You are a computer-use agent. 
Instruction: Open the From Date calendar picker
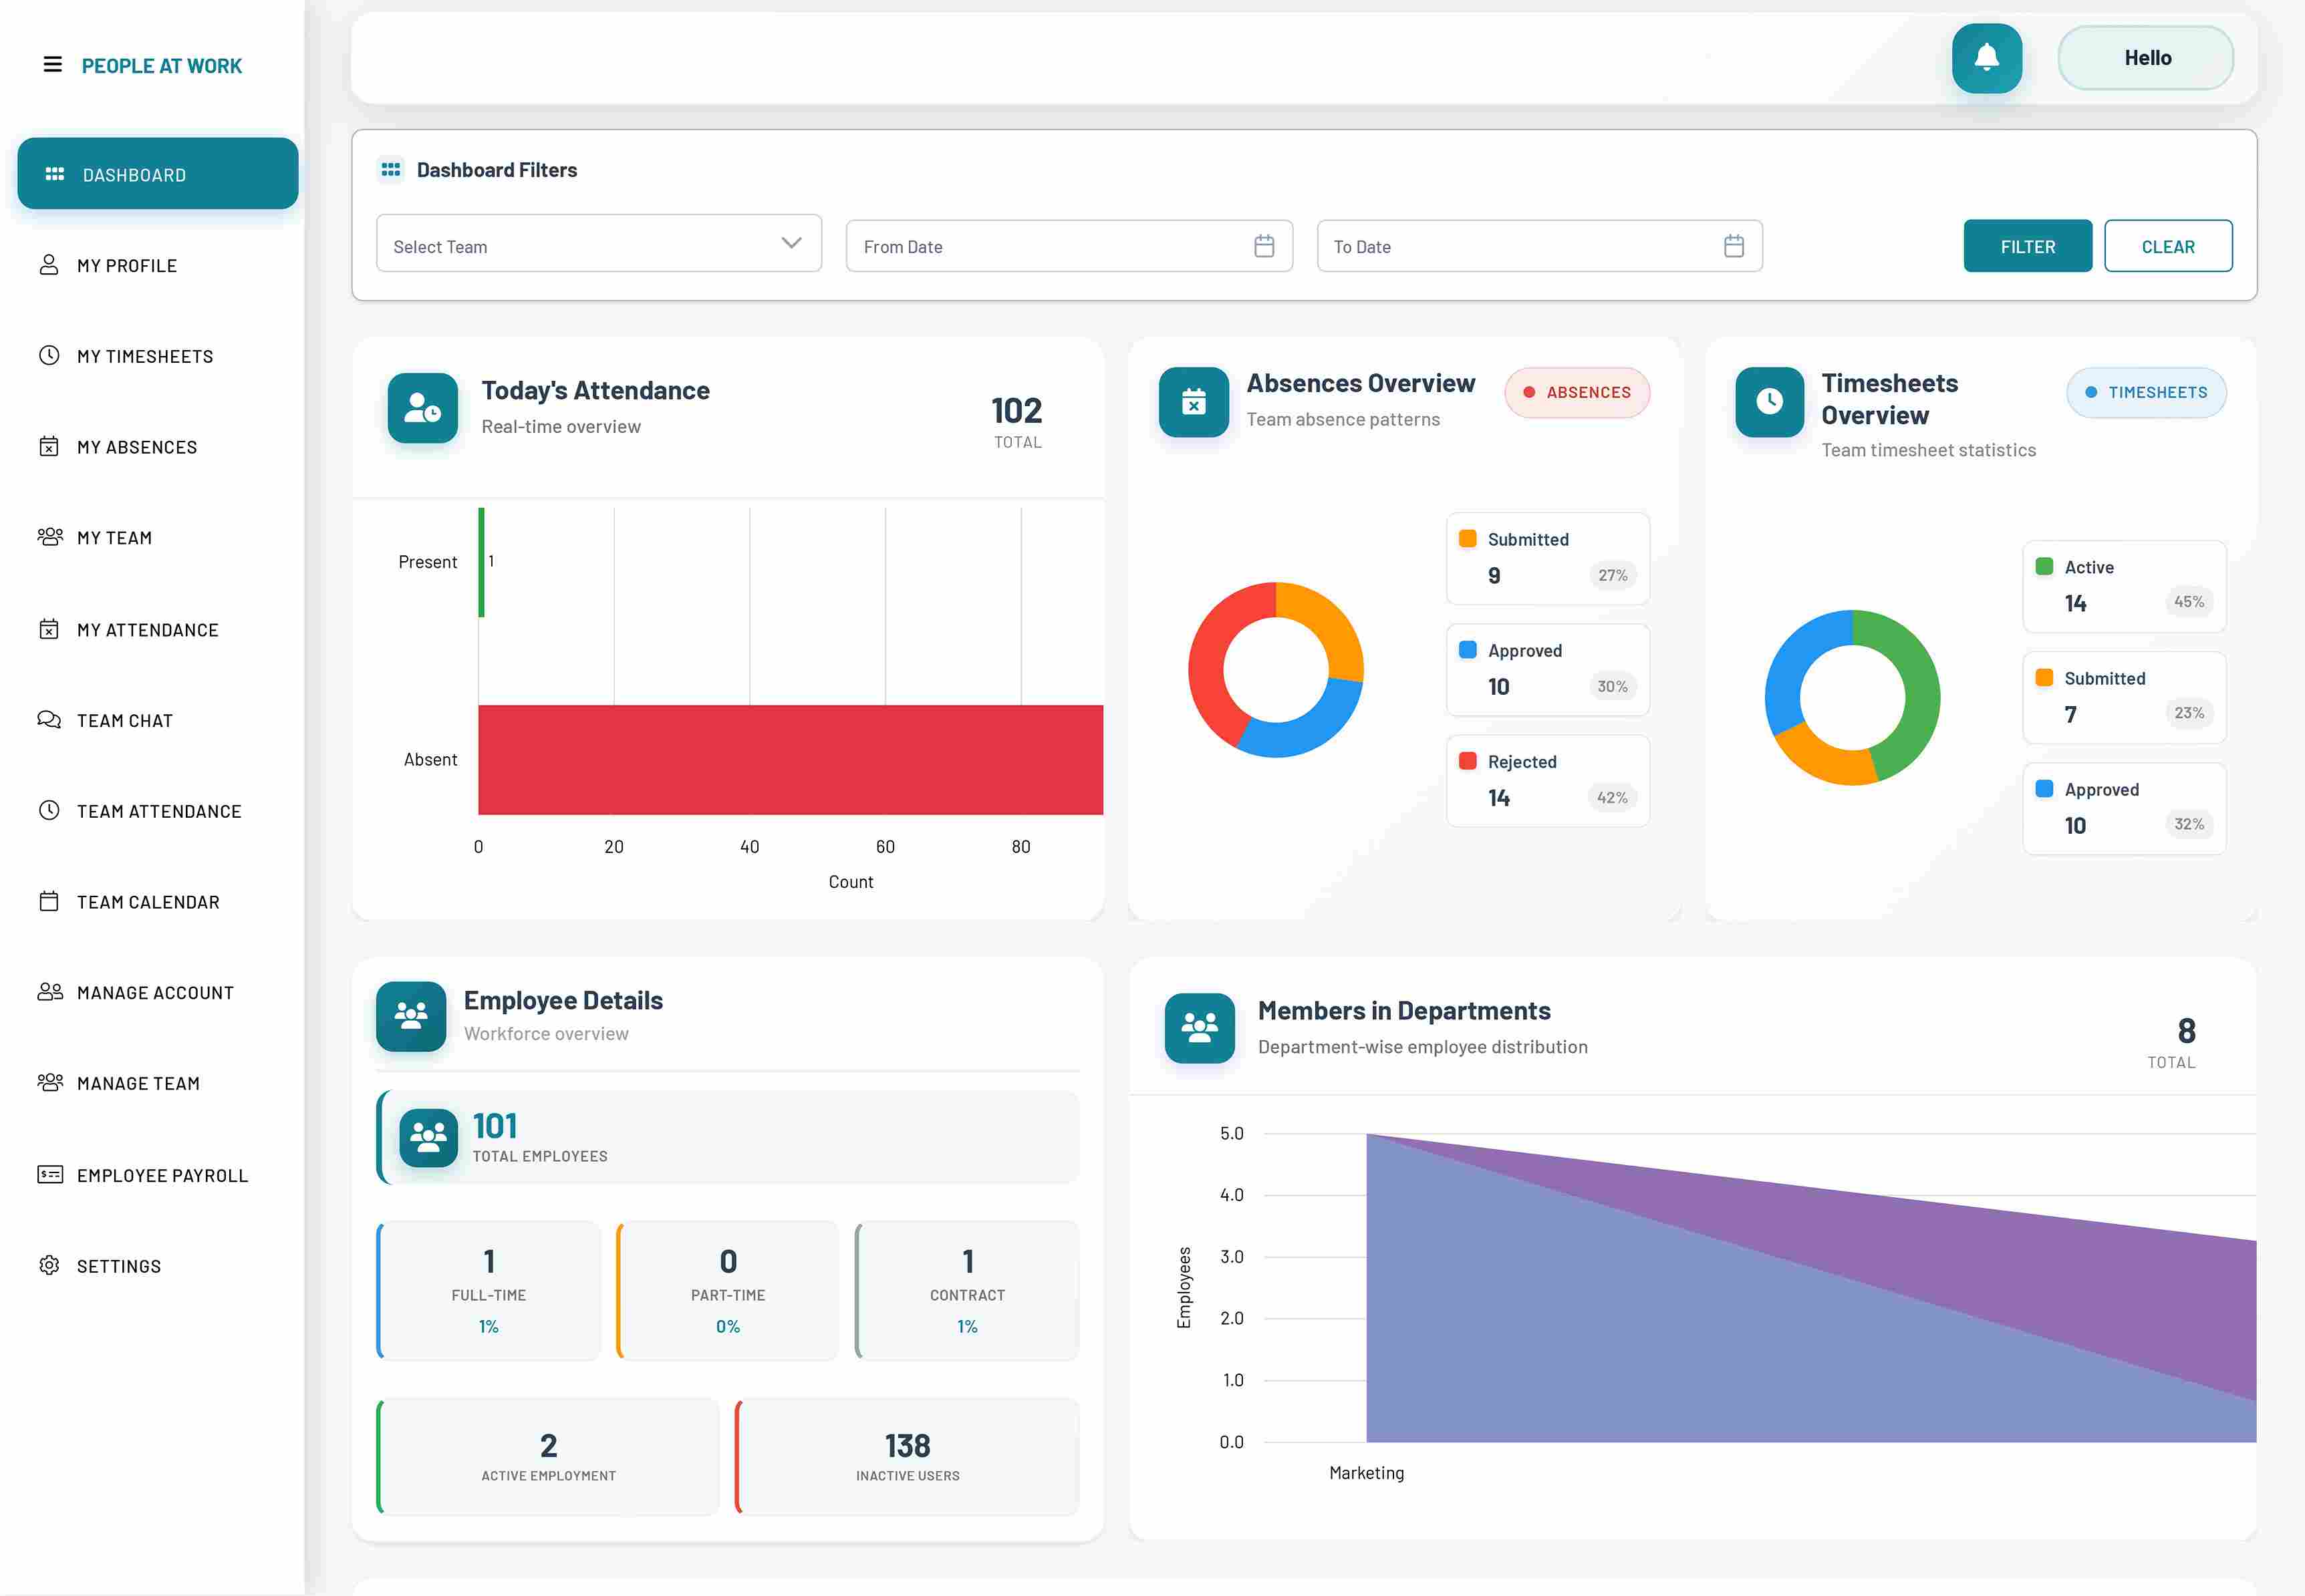[1264, 245]
